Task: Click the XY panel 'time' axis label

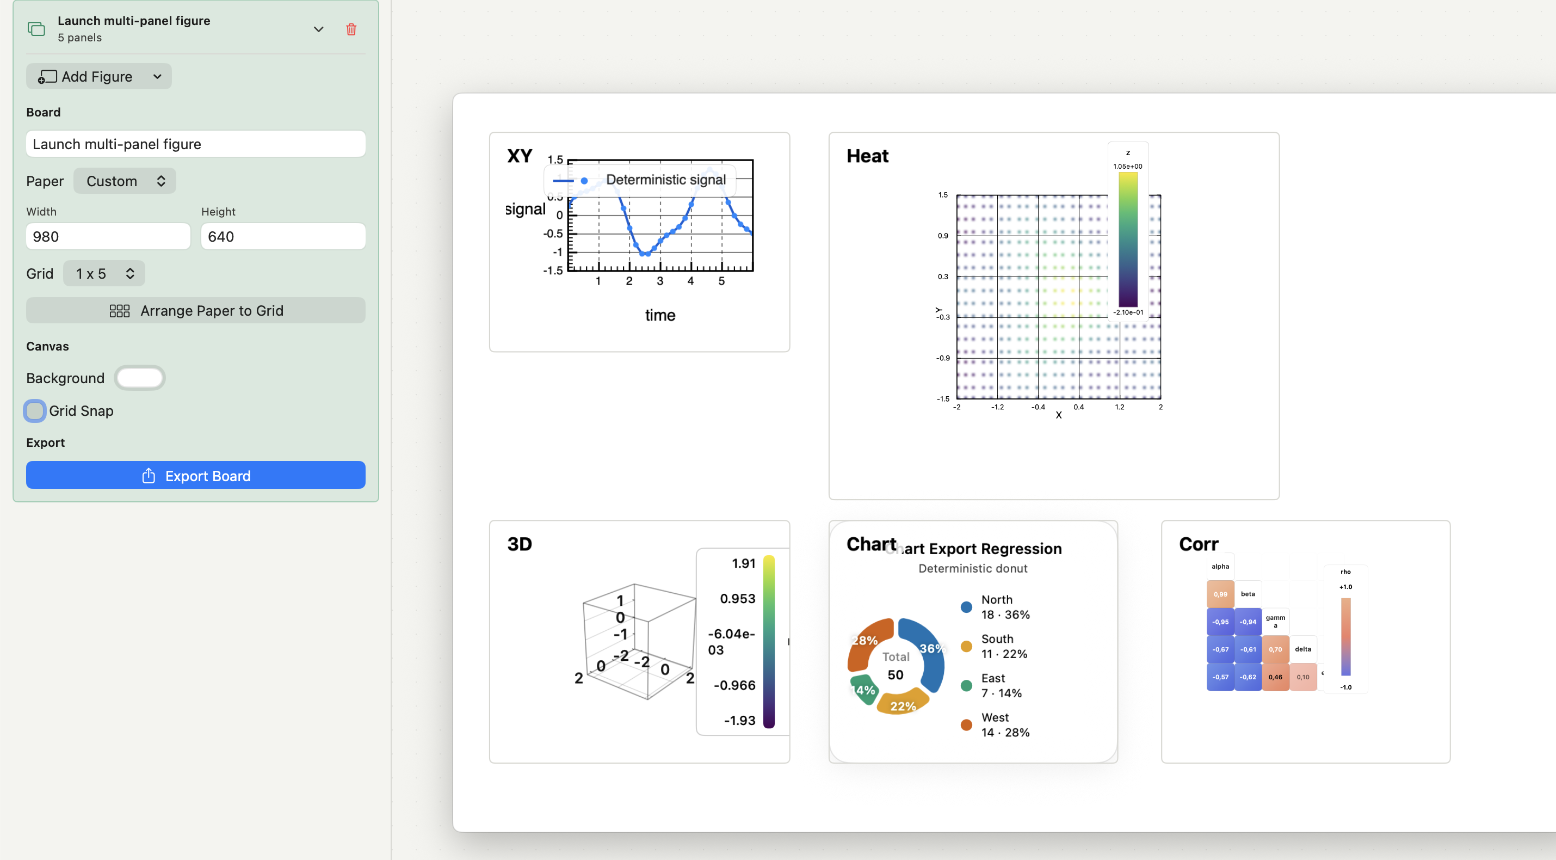Action: point(660,315)
